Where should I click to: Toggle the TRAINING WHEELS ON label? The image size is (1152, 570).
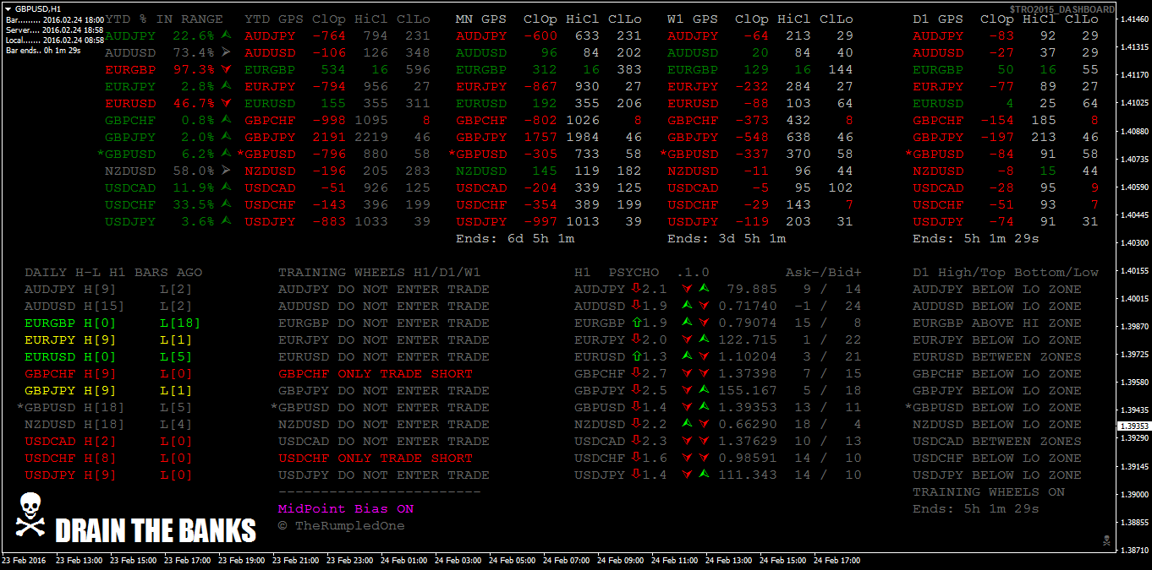click(988, 492)
